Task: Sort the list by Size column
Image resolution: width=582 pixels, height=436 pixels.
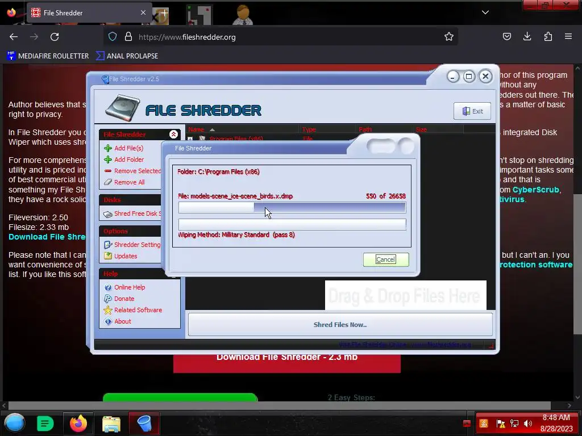Action: coord(438,129)
